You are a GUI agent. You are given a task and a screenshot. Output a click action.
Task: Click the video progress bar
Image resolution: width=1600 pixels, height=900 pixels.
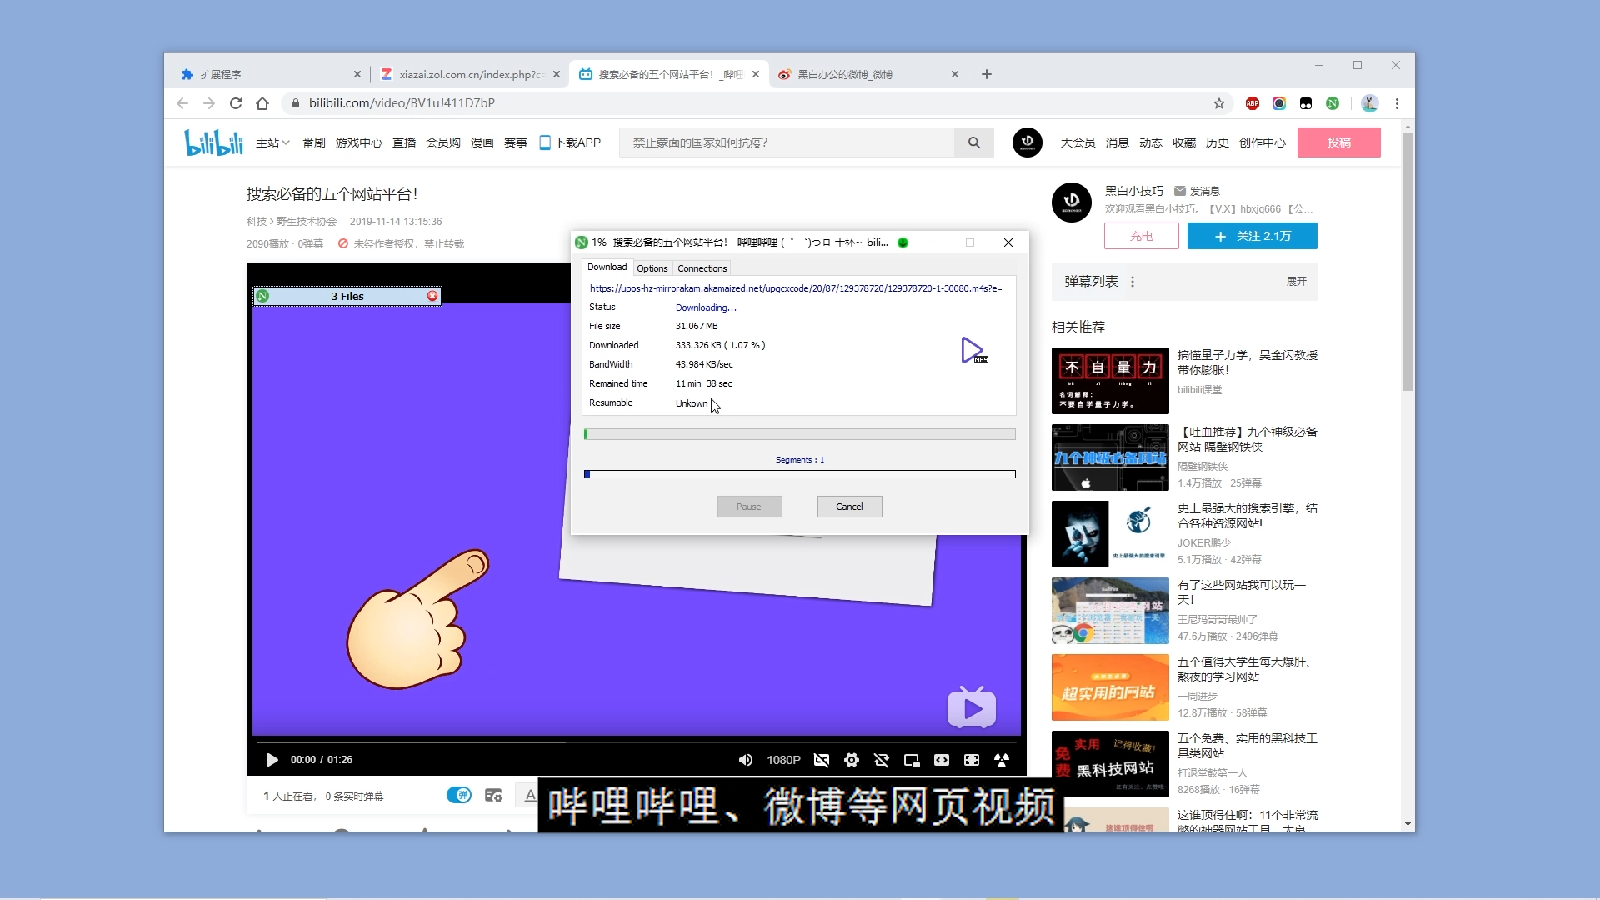(x=633, y=742)
